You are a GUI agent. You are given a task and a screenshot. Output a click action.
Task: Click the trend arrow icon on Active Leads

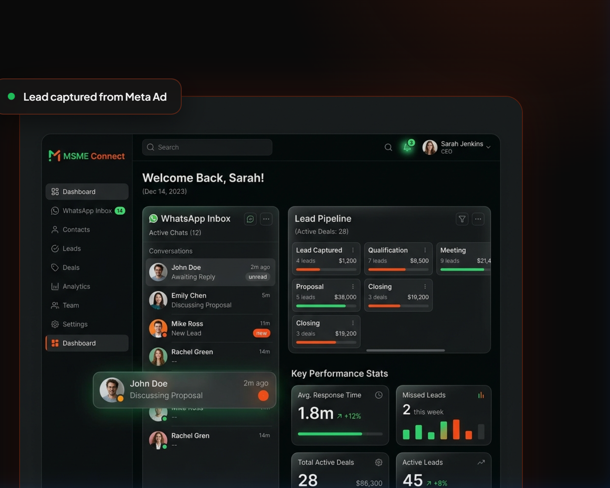click(x=481, y=462)
